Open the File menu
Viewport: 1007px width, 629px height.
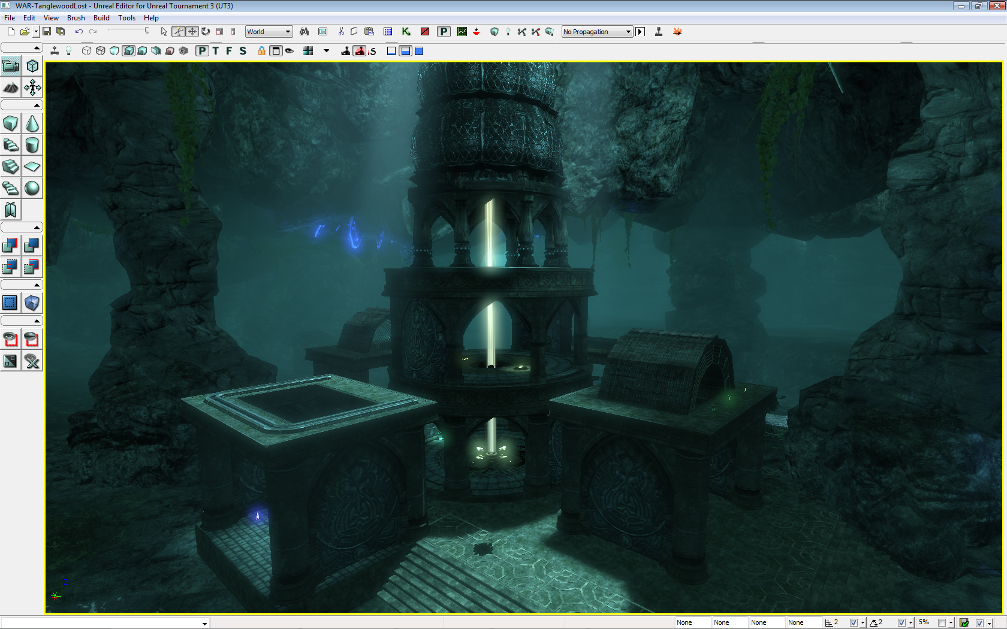[10, 18]
